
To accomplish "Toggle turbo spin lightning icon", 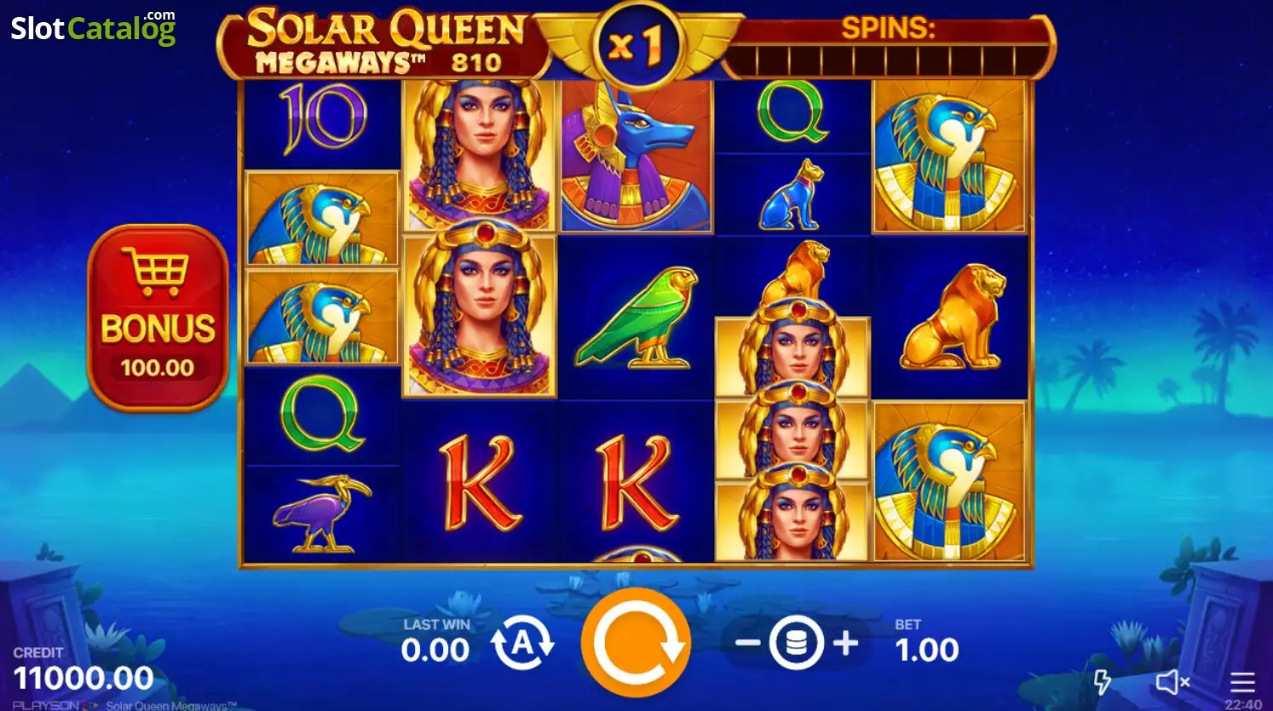I will pyautogui.click(x=1103, y=681).
